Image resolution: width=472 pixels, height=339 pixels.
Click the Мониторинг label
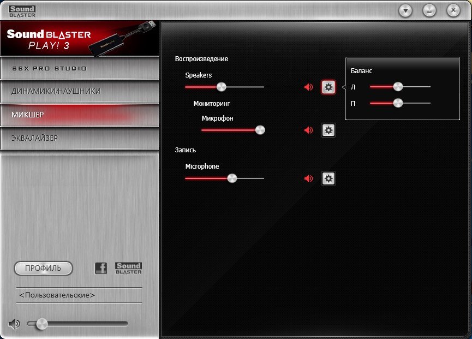click(x=212, y=104)
